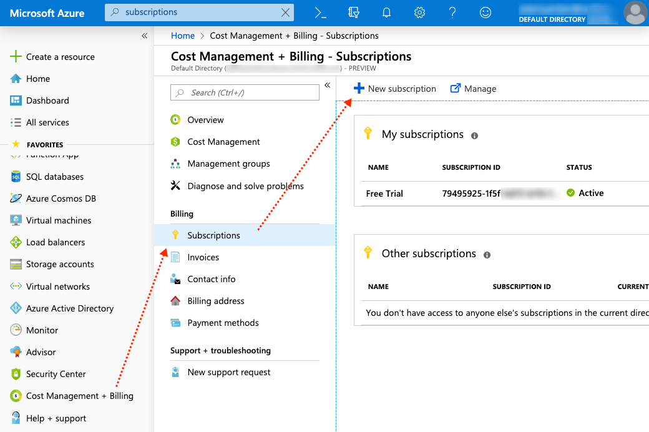This screenshot has height=432, width=649.
Task: Click info icon beside My subscriptions
Action: (x=474, y=135)
